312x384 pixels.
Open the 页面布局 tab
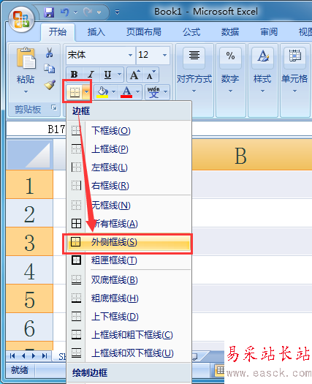pyautogui.click(x=144, y=32)
